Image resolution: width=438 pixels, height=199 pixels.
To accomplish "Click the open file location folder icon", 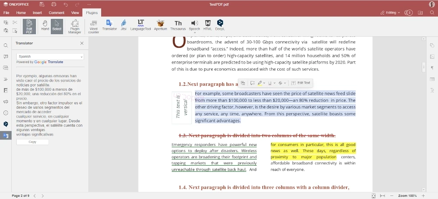I will point(420,13).
